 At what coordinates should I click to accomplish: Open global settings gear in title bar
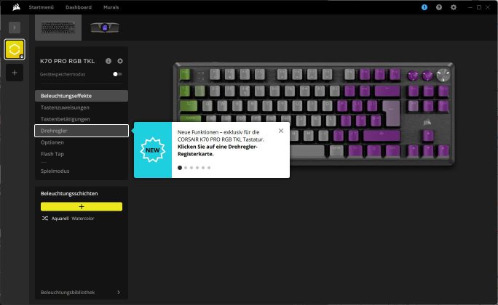pos(454,7)
